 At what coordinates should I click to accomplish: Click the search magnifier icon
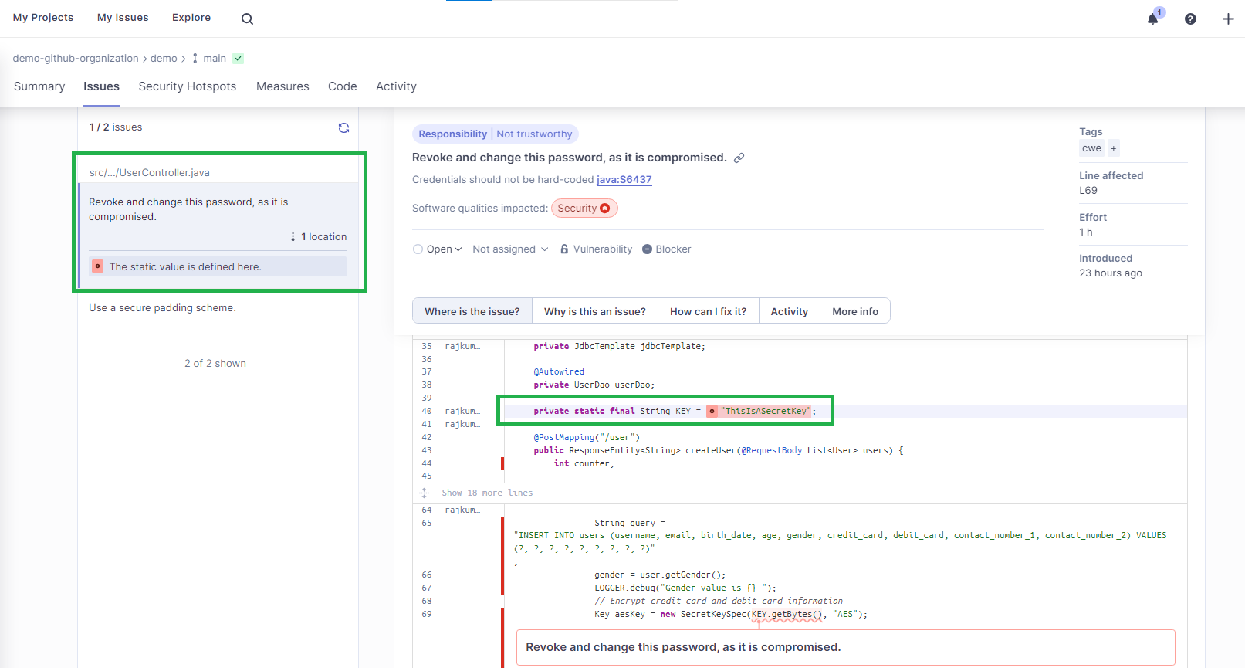tap(247, 19)
